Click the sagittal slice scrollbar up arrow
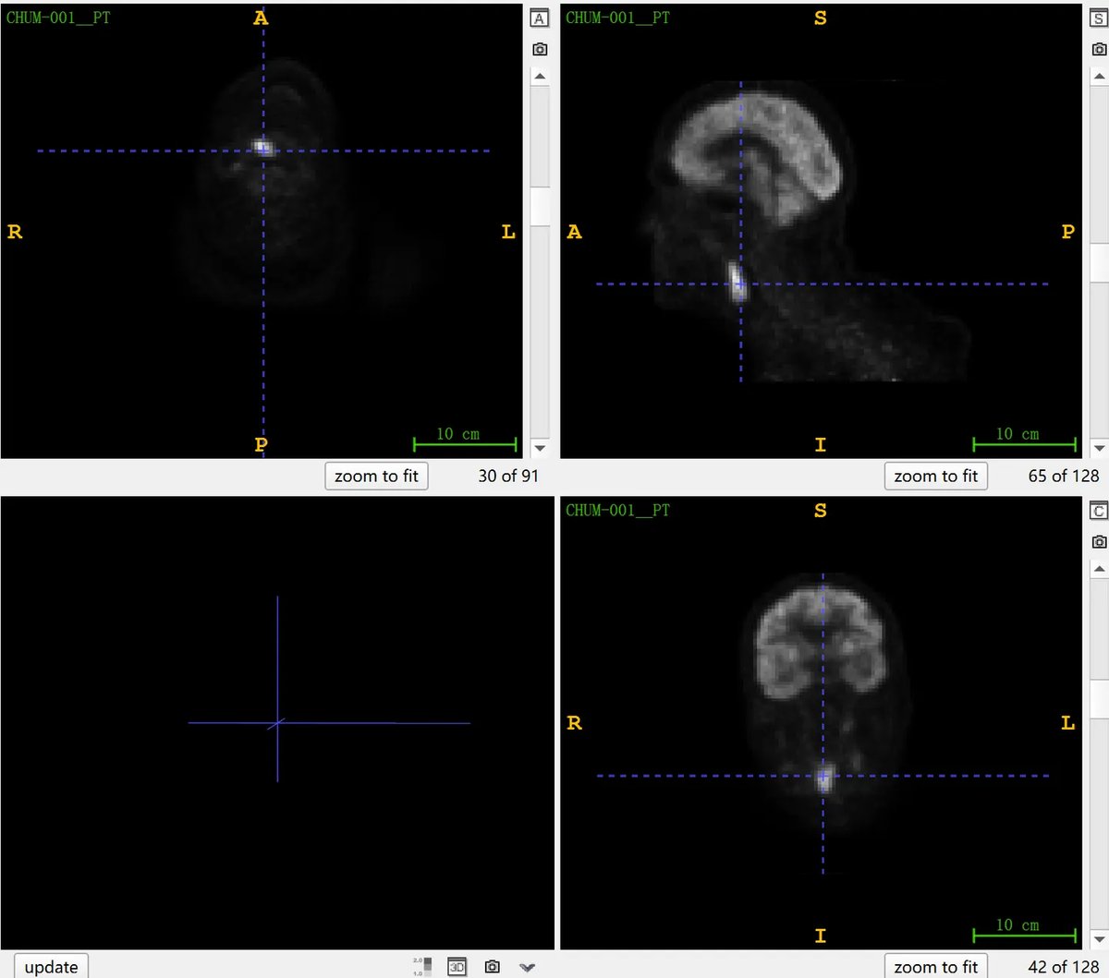 [x=1099, y=77]
